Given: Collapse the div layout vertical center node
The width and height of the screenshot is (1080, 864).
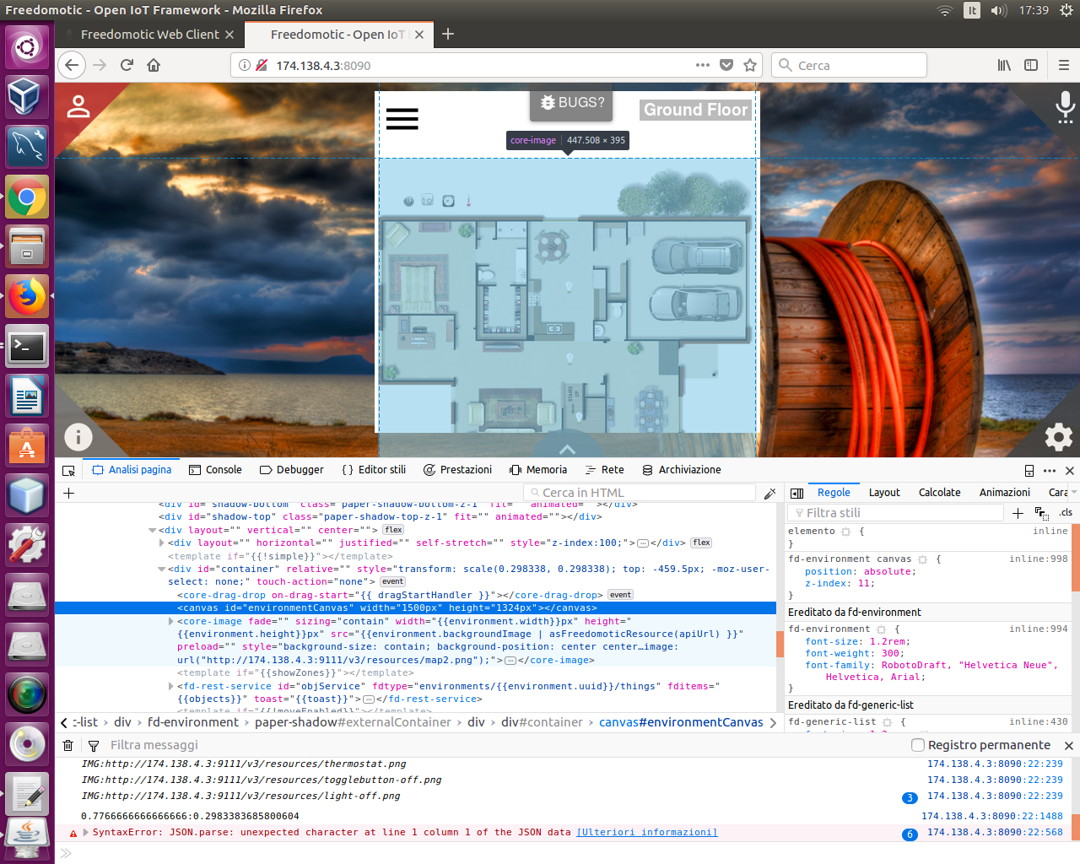Looking at the screenshot, I should (x=153, y=531).
